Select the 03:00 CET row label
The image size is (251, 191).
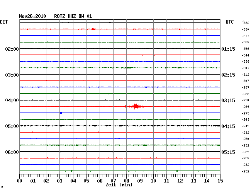point(12,75)
